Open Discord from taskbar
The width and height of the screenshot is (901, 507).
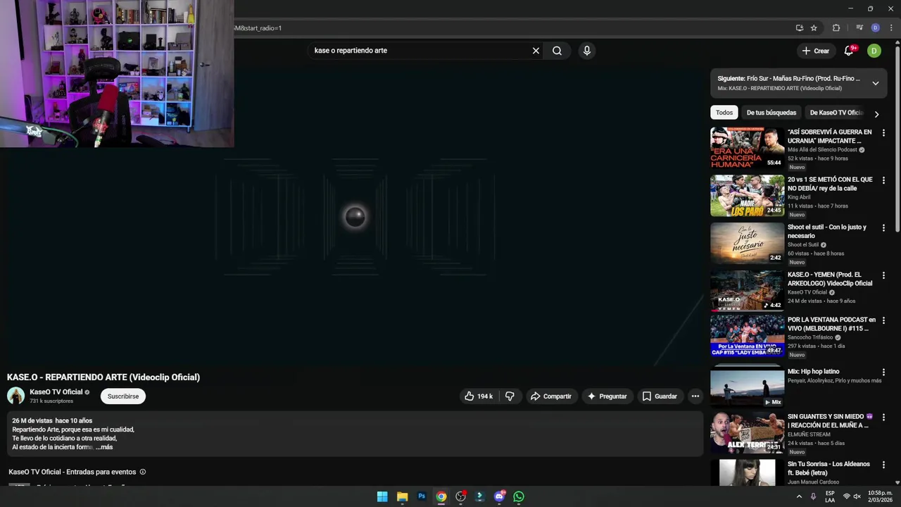499,496
